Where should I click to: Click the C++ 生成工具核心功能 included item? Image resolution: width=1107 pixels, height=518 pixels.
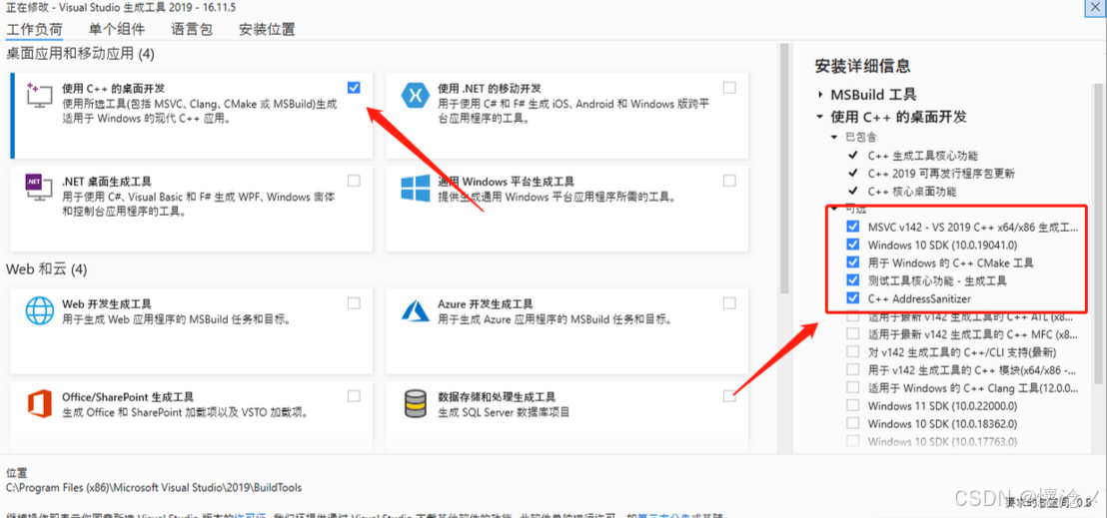click(923, 156)
